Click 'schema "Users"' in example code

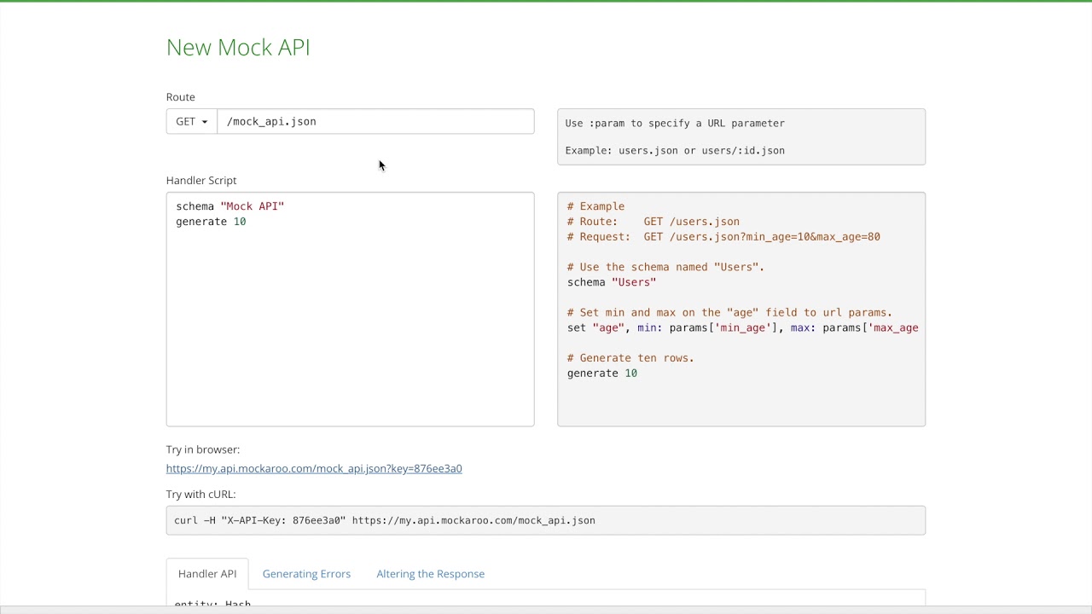612,282
